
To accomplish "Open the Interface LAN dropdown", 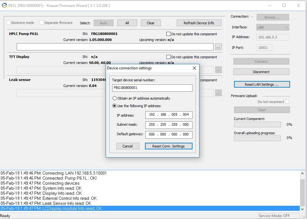I will 272,27.
